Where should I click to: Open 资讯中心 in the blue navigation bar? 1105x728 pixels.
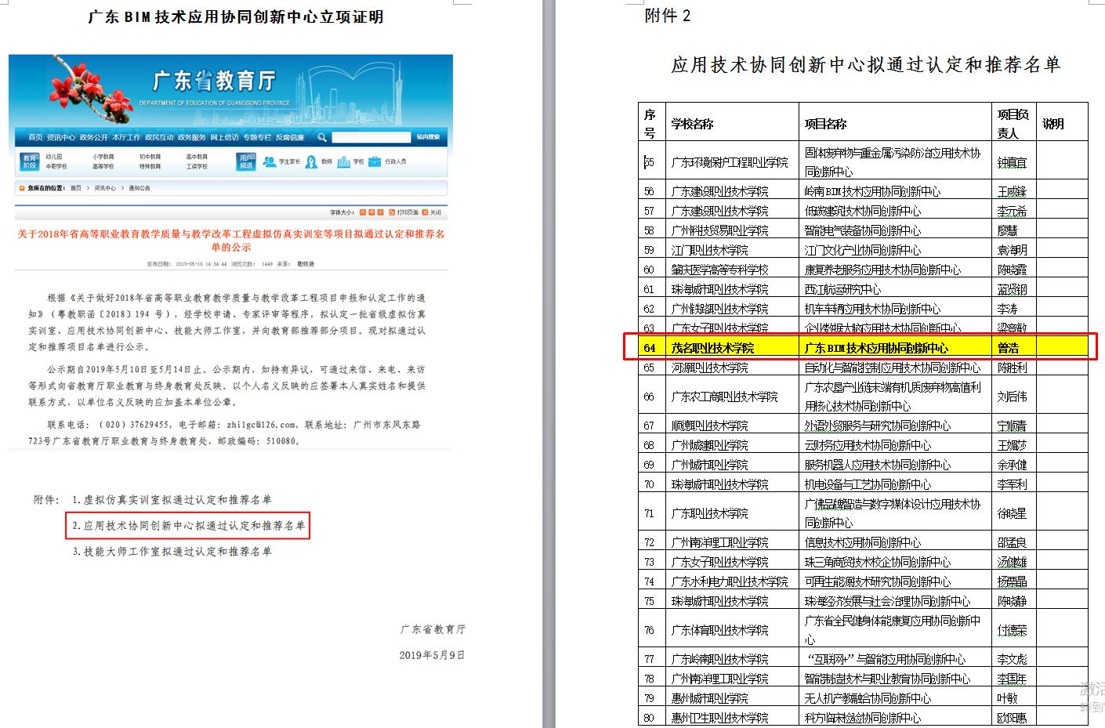60,138
